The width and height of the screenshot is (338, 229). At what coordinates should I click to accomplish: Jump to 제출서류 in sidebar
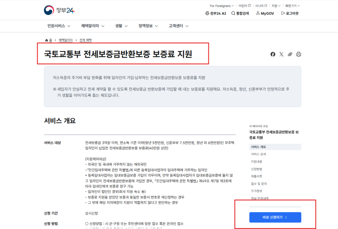256,176
